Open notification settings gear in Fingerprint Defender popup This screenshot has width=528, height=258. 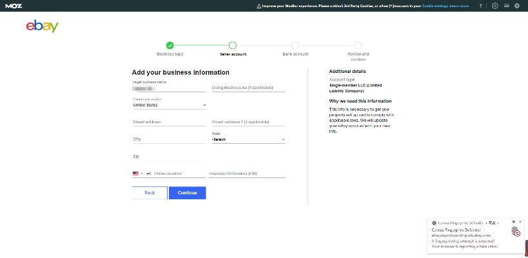point(513,221)
